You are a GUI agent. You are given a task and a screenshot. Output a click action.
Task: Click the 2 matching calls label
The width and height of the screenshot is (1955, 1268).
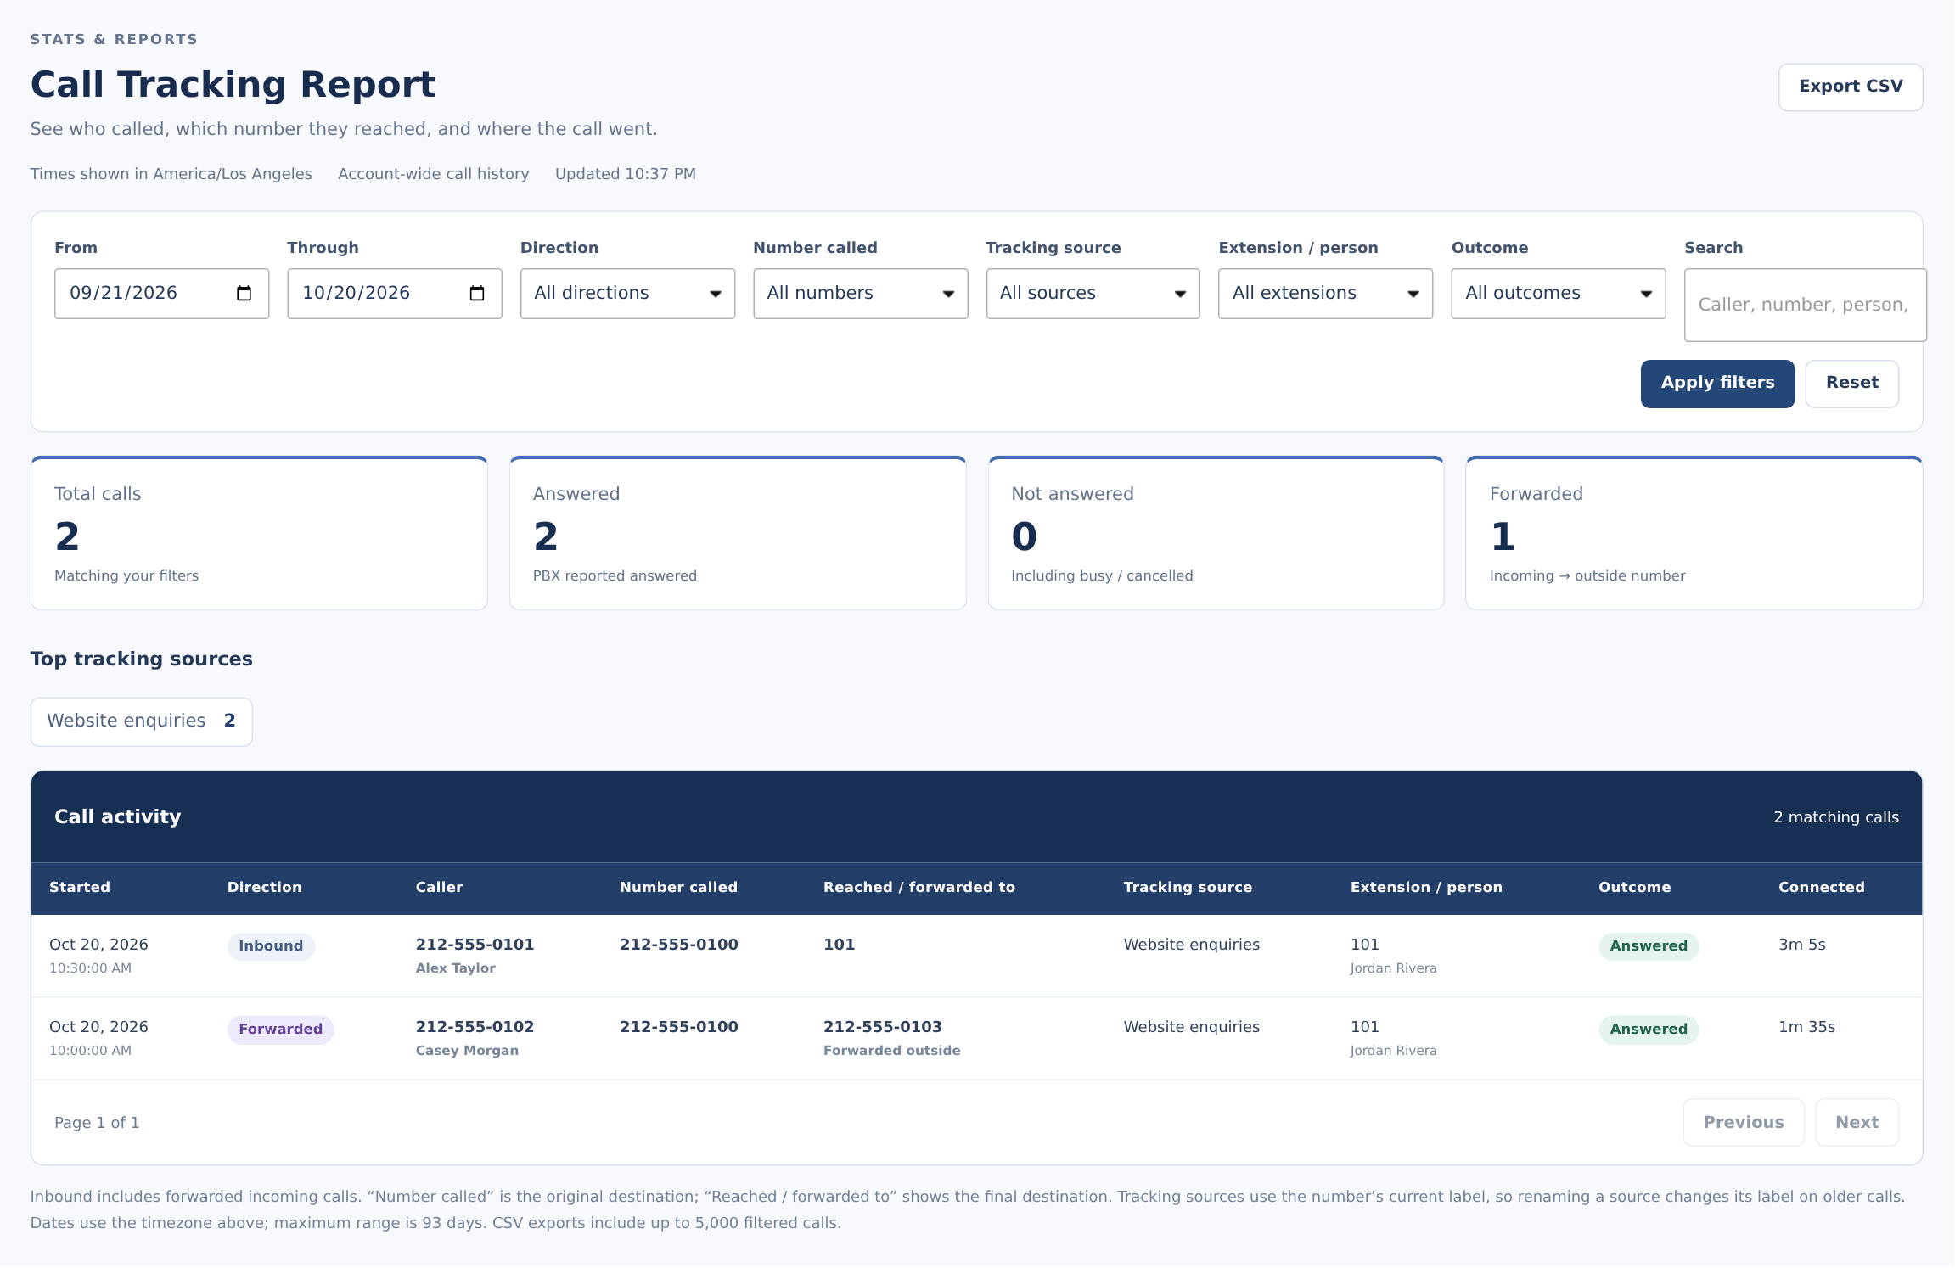pos(1835,817)
